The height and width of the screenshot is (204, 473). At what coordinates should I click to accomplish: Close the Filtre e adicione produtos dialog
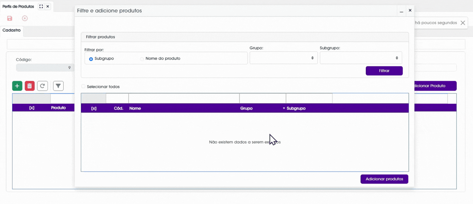[410, 10]
